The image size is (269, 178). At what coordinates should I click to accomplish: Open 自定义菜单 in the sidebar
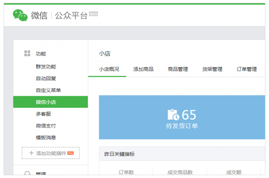point(48,90)
